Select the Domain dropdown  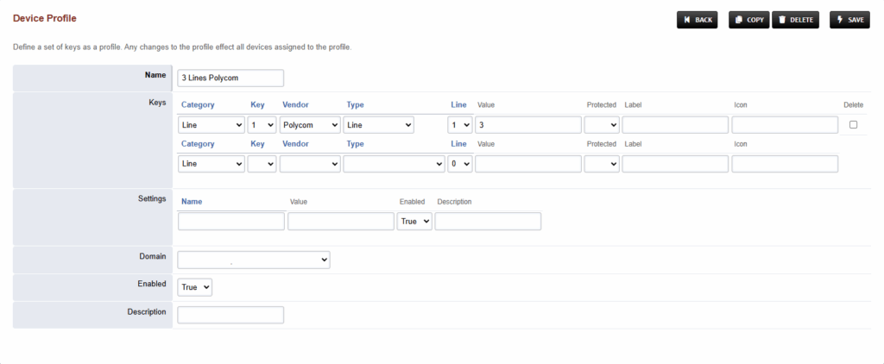pyautogui.click(x=254, y=260)
